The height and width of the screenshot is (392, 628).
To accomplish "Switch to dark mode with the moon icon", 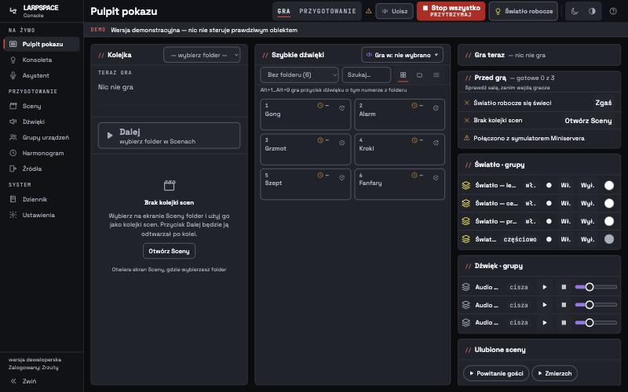I will 575,11.
